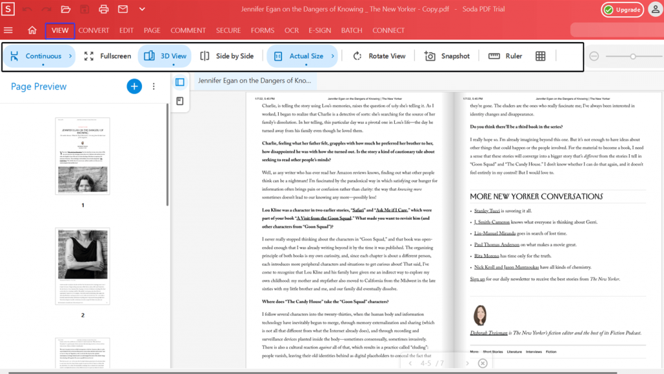Viewport: 664px width, 374px height.
Task: Open A Visit from the Goon Squad link
Action: click(324, 218)
